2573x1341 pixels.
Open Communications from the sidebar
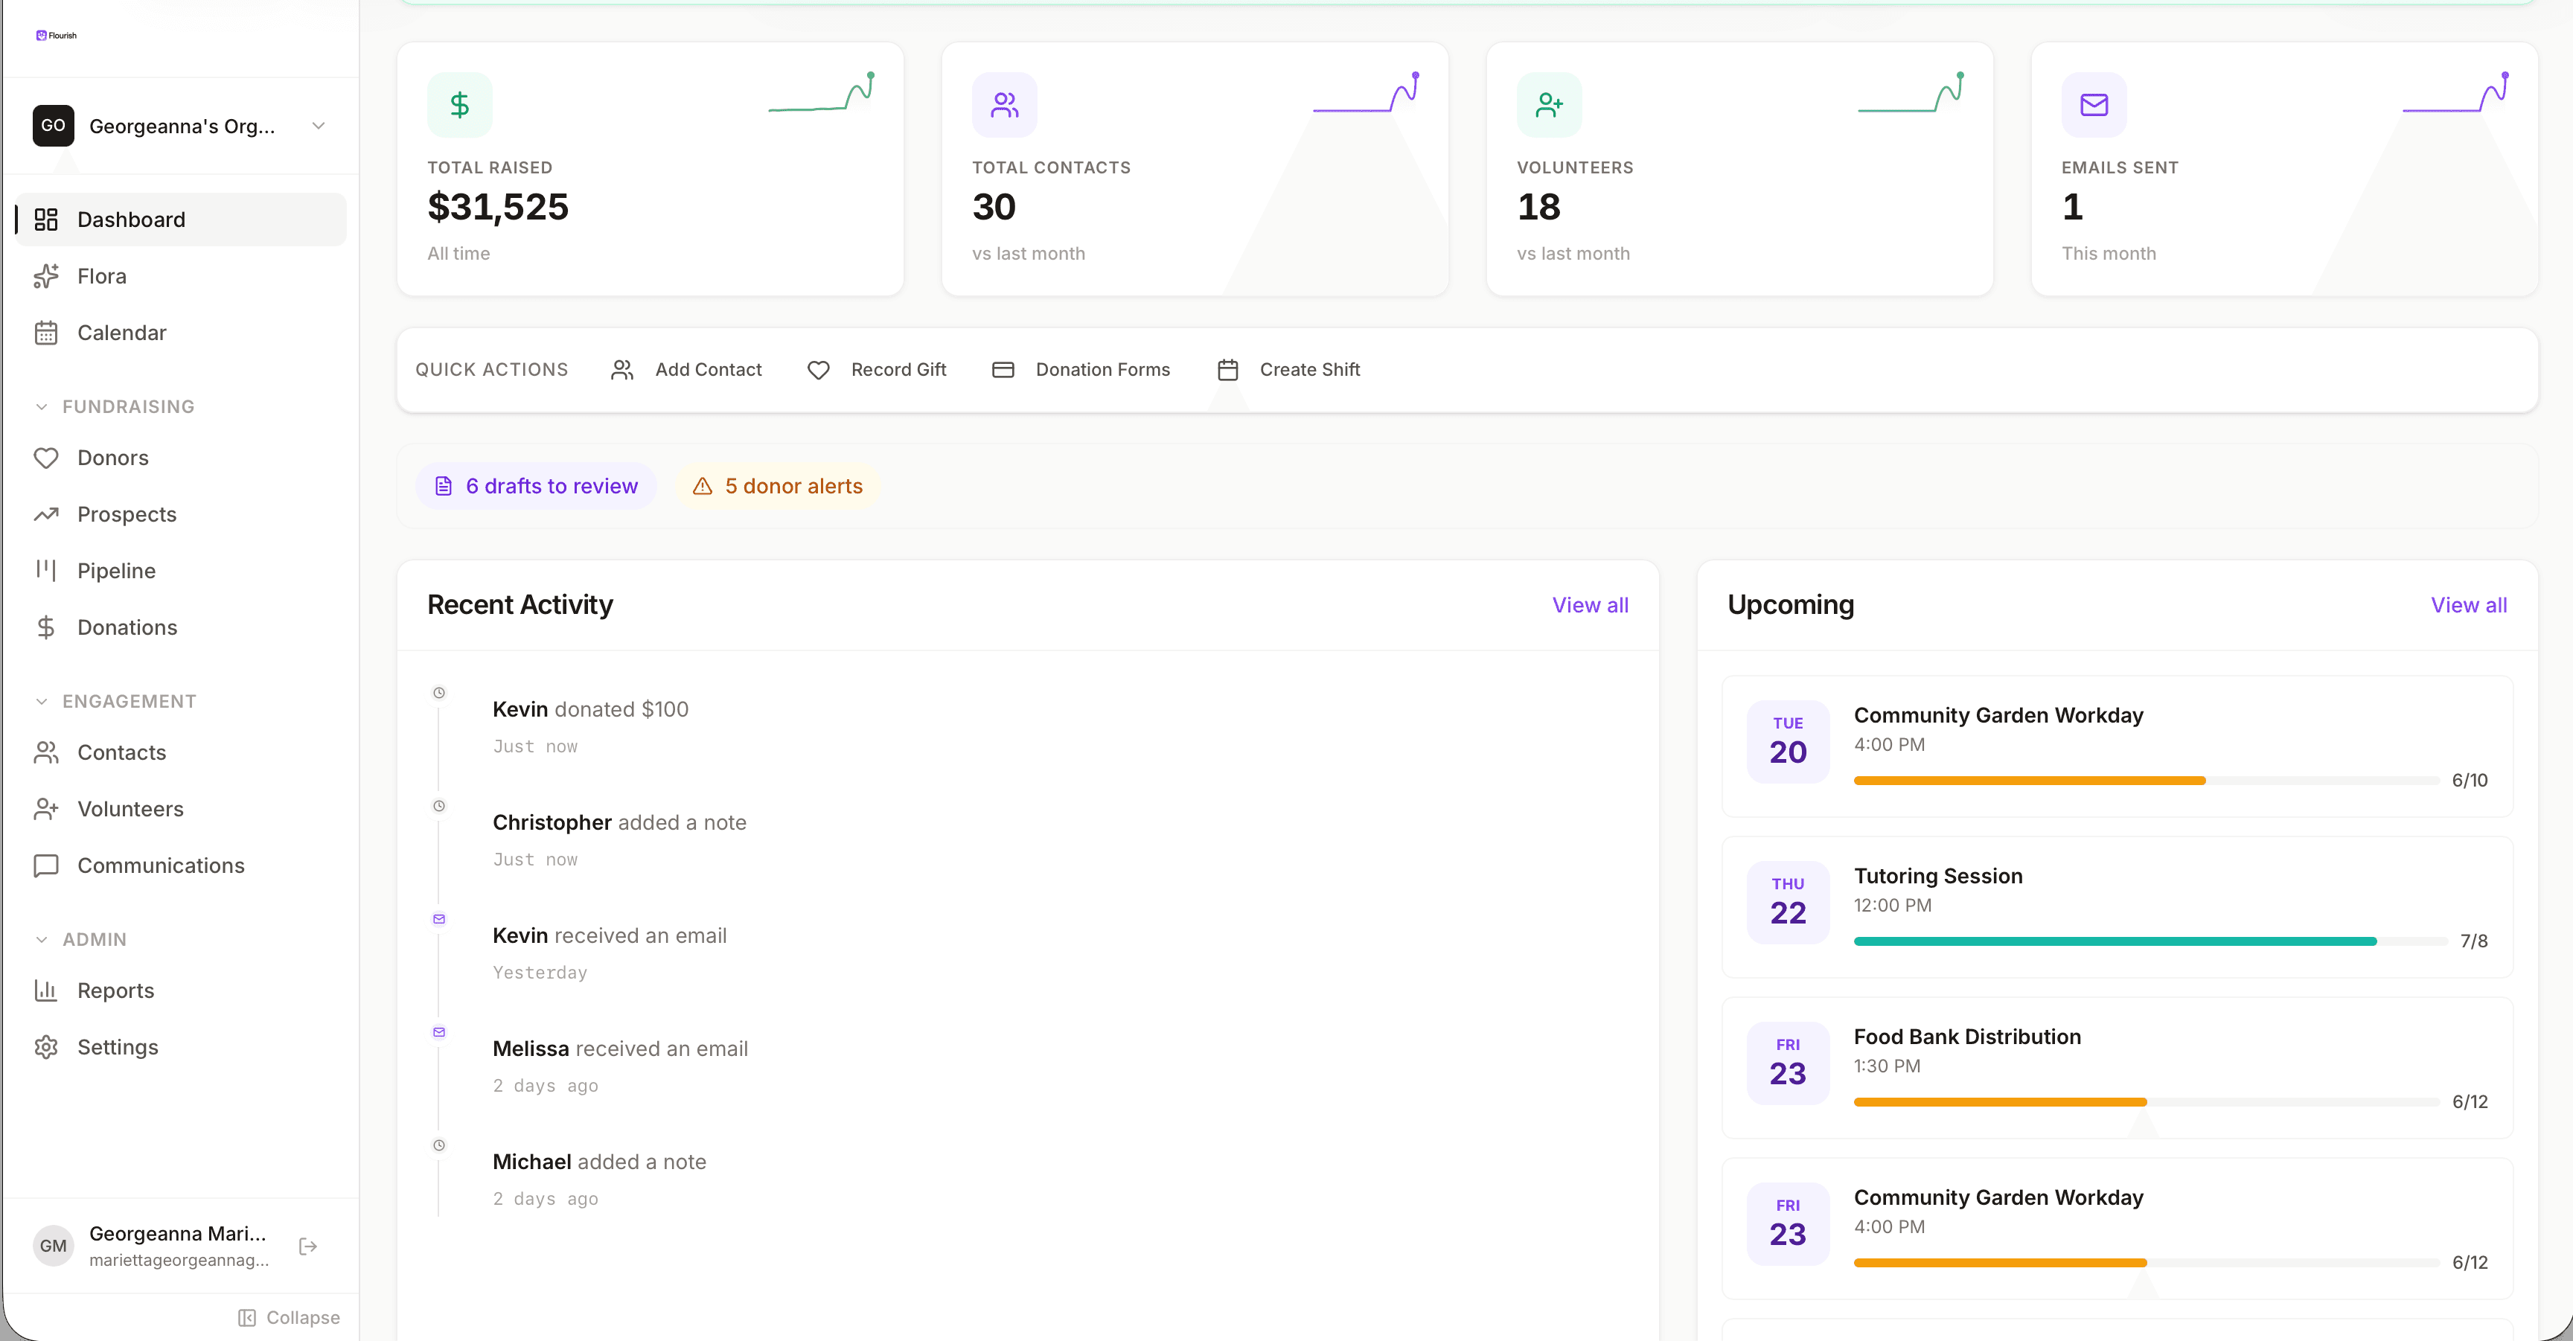coord(161,865)
